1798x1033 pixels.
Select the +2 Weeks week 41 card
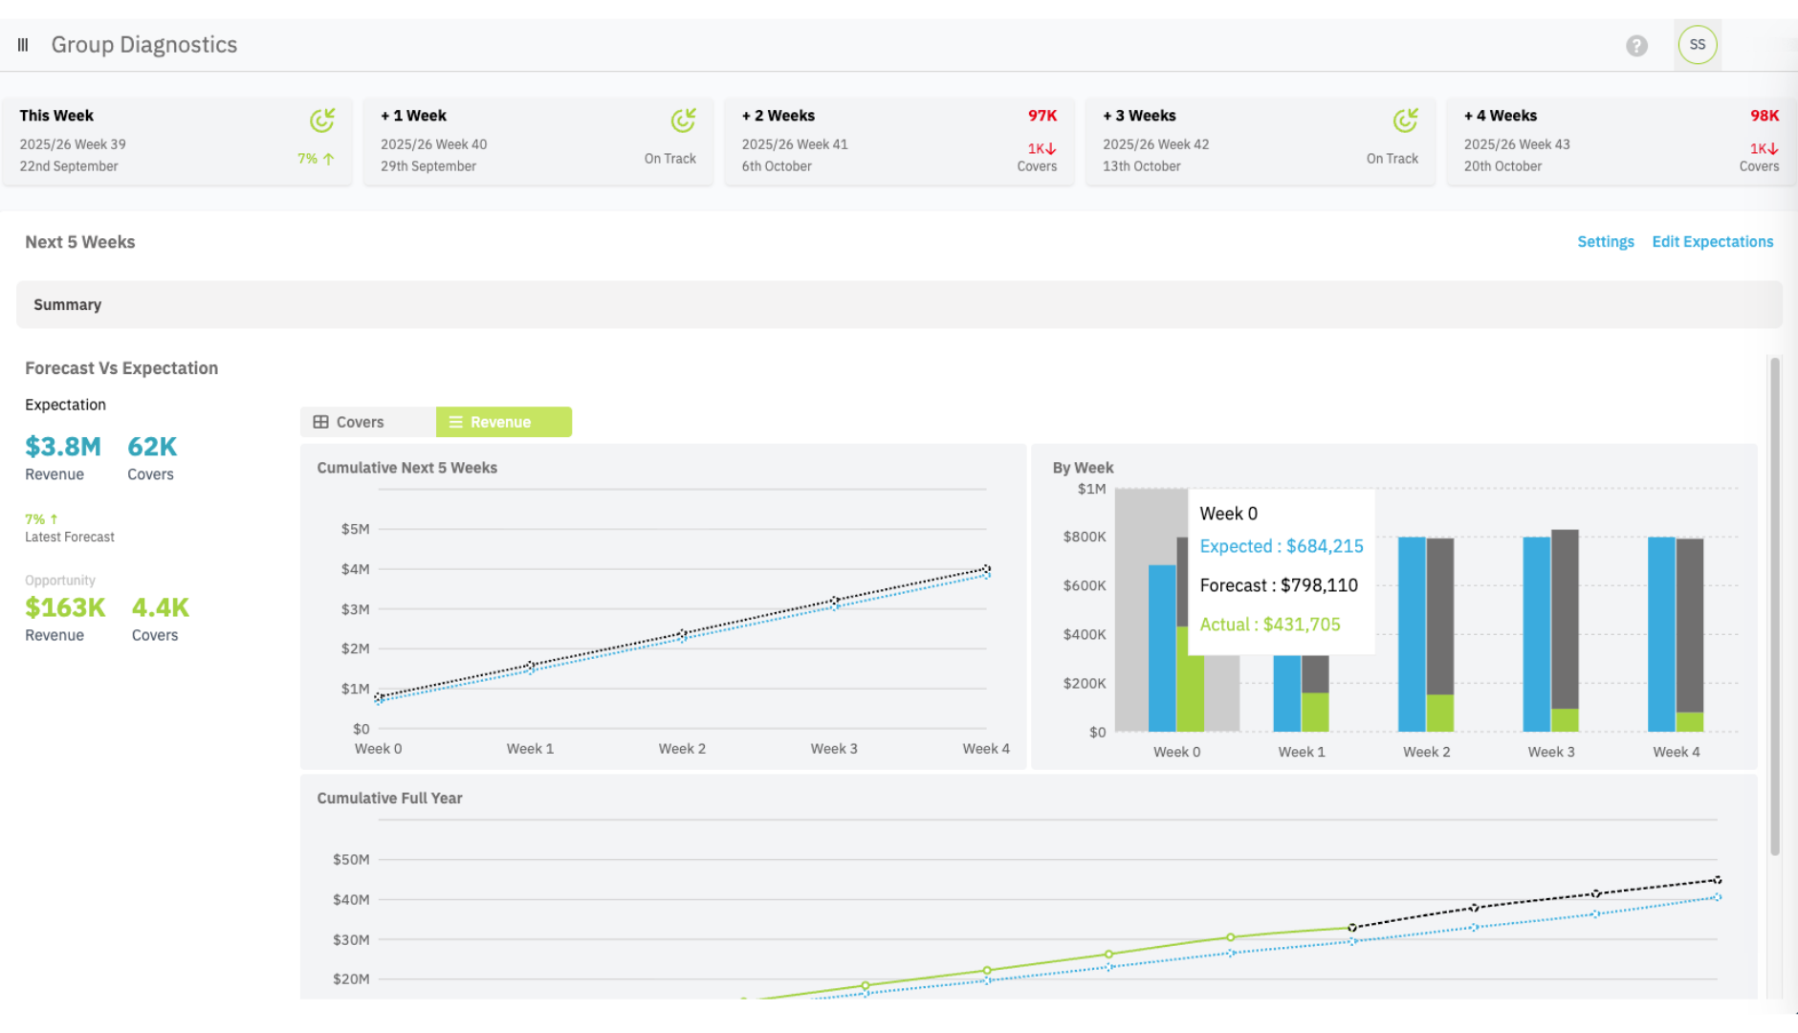(898, 141)
